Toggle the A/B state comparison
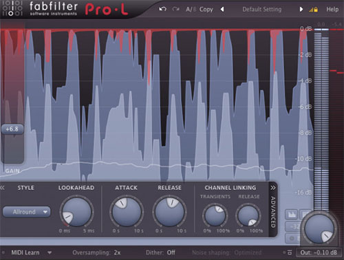 191,10
